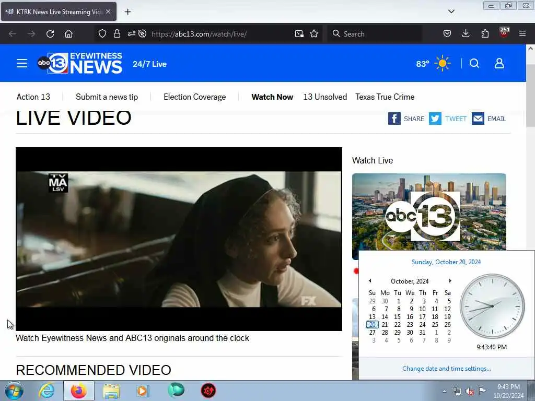View site security padlock info
535x401 pixels.
117,34
